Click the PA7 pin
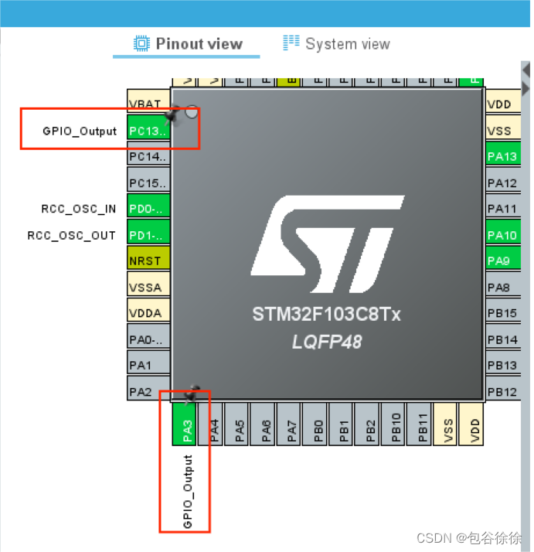Image resolution: width=534 pixels, height=552 pixels. (x=288, y=424)
